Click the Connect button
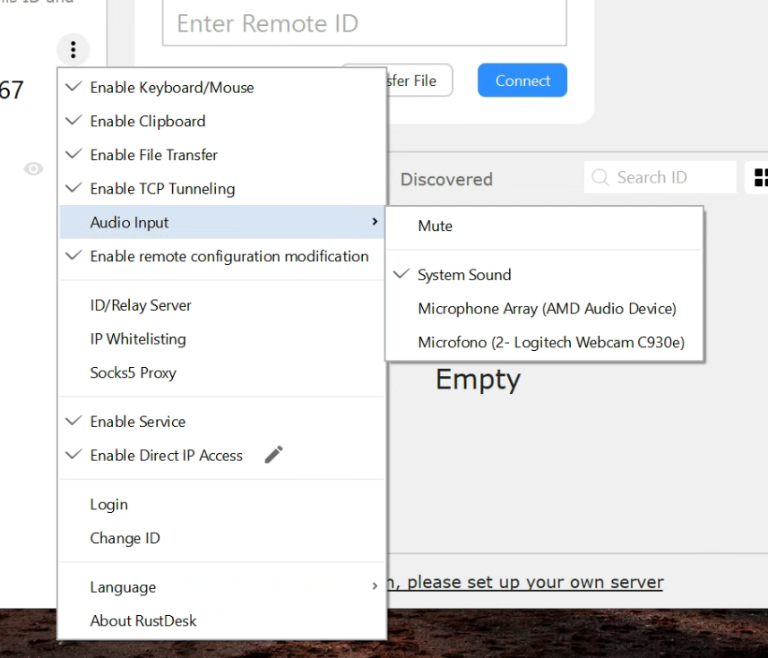The width and height of the screenshot is (768, 658). 522,80
